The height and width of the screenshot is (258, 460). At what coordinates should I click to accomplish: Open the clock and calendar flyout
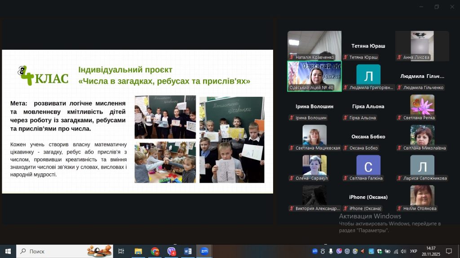coord(431,251)
